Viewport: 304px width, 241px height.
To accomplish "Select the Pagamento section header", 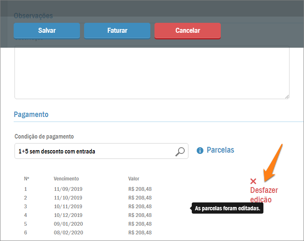I will tap(31, 114).
